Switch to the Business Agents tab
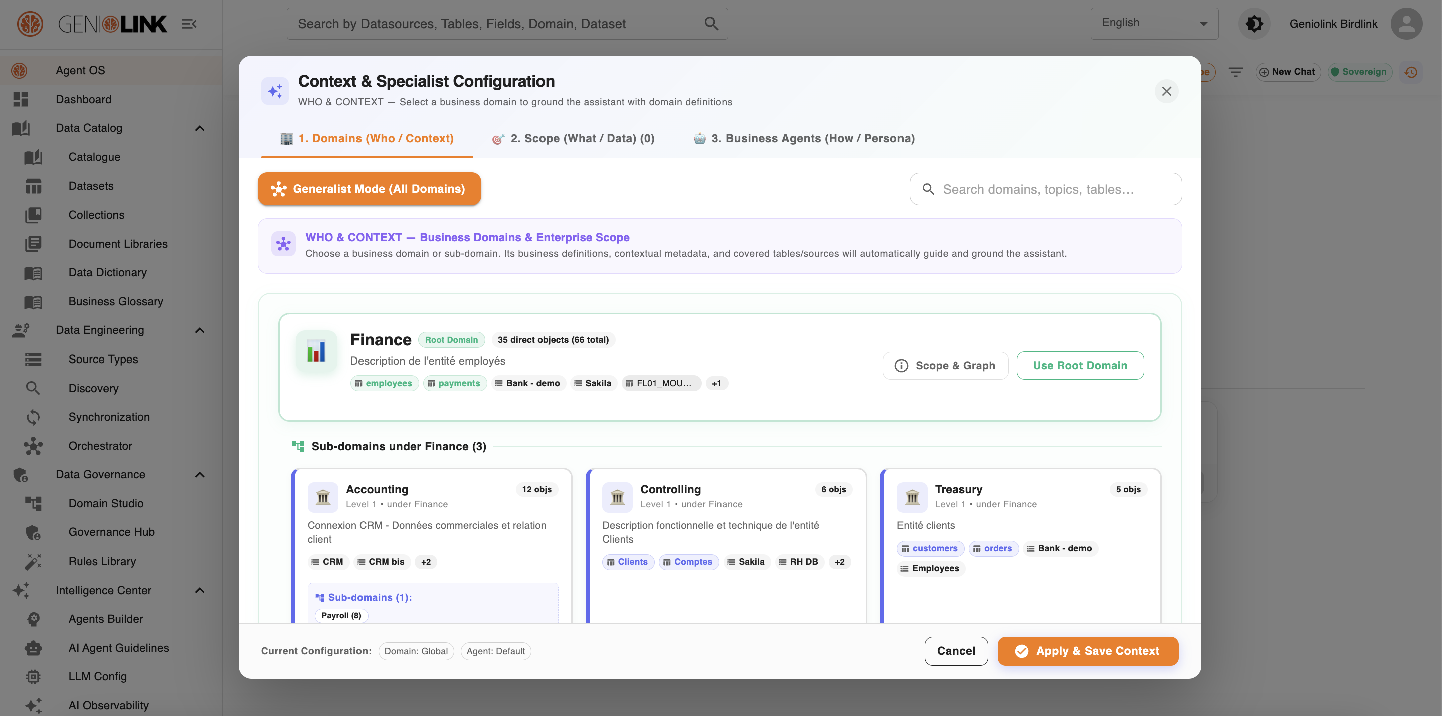The width and height of the screenshot is (1442, 716). tap(804, 139)
